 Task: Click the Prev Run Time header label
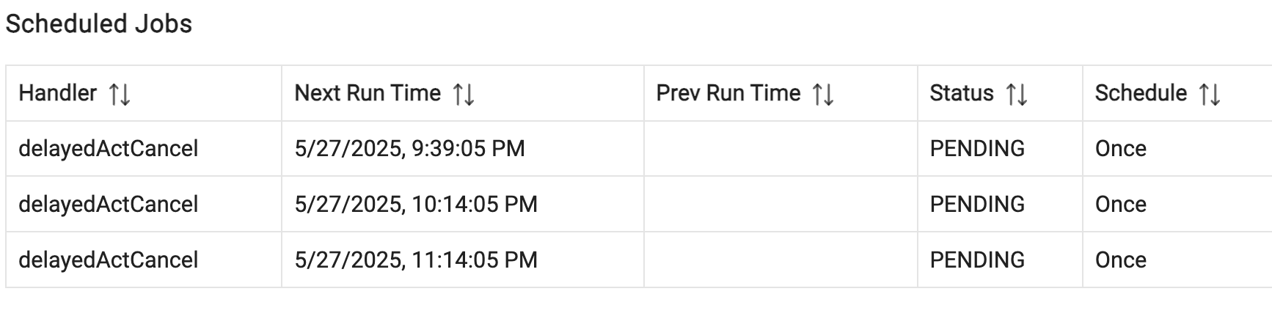pyautogui.click(x=728, y=93)
